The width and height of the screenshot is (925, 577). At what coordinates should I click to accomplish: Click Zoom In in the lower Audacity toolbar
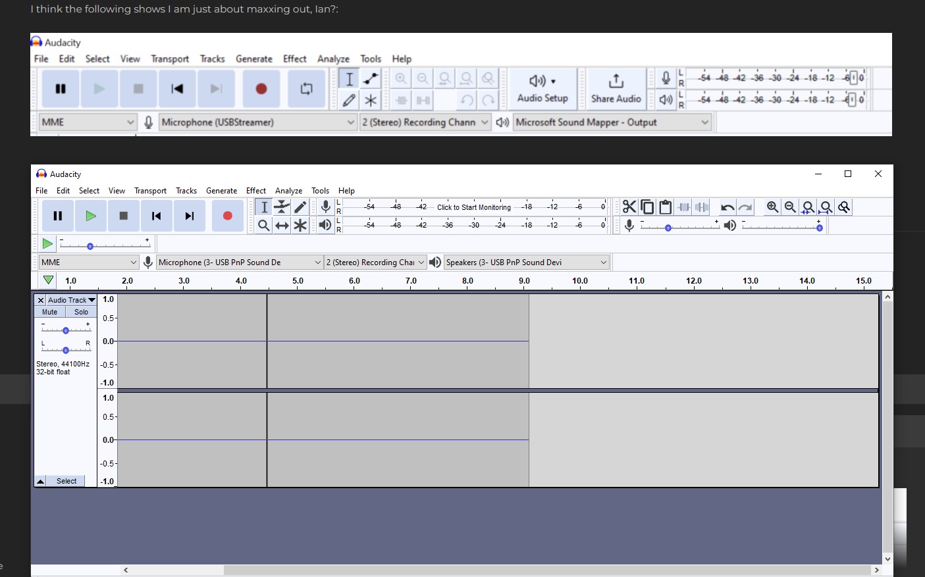point(772,207)
